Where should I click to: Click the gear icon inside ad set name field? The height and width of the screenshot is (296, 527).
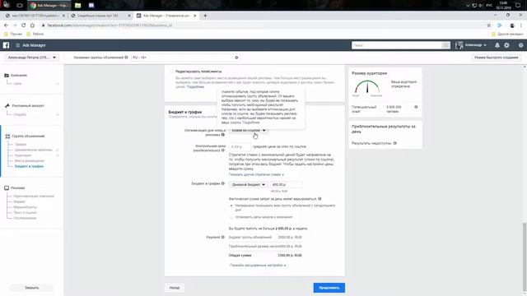coord(236,58)
